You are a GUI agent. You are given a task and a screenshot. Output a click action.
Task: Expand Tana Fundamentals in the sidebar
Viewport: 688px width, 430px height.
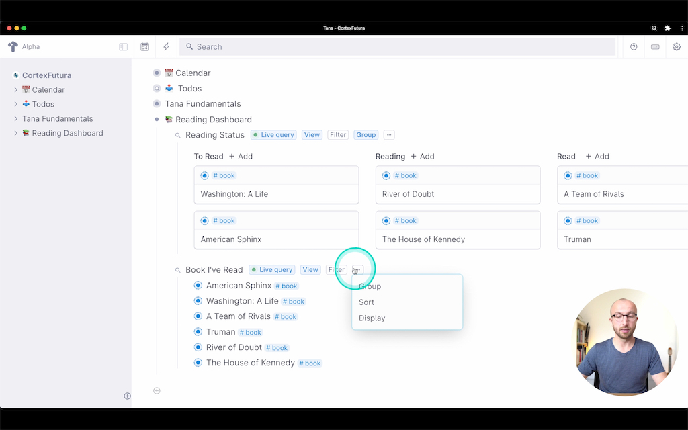coord(16,119)
